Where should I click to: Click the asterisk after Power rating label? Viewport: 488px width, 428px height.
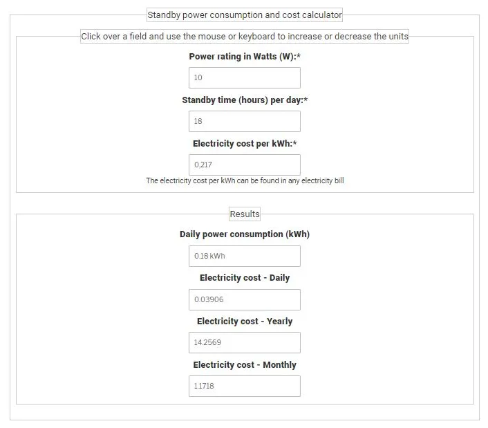coord(299,56)
